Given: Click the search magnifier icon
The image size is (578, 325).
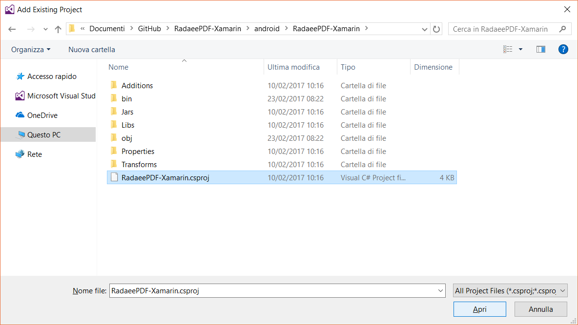Looking at the screenshot, I should (563, 29).
